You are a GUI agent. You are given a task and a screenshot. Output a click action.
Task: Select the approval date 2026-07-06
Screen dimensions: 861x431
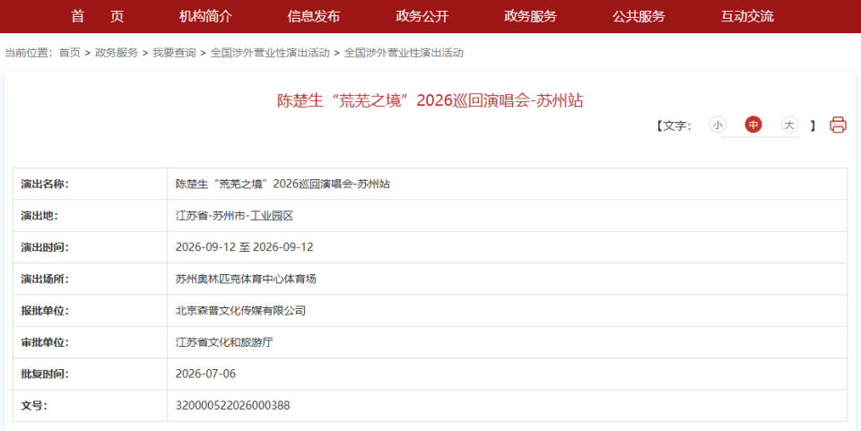pyautogui.click(x=205, y=374)
